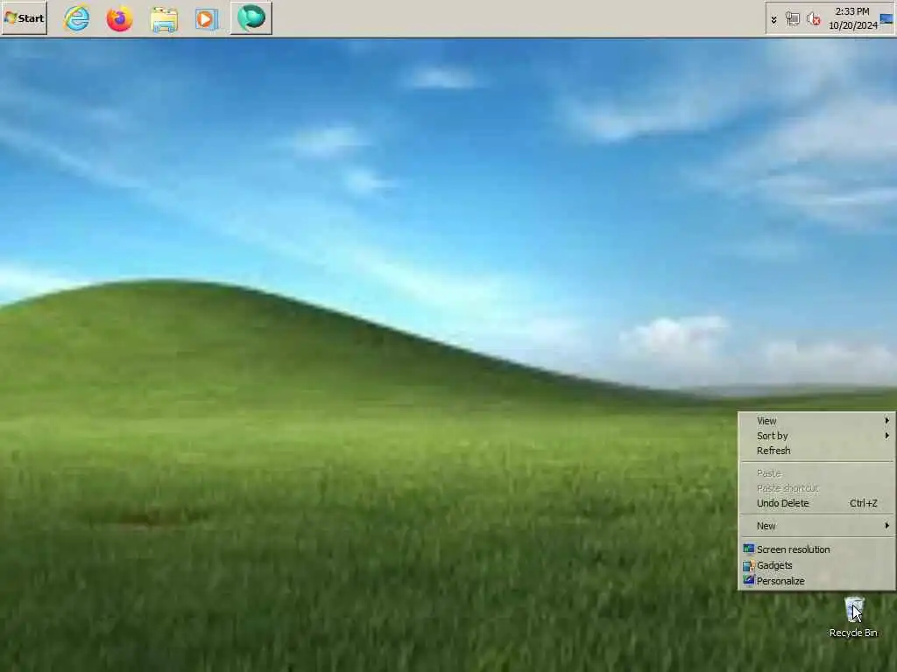Click the green chat-bubble taskbar app
The image size is (897, 672).
coord(251,18)
